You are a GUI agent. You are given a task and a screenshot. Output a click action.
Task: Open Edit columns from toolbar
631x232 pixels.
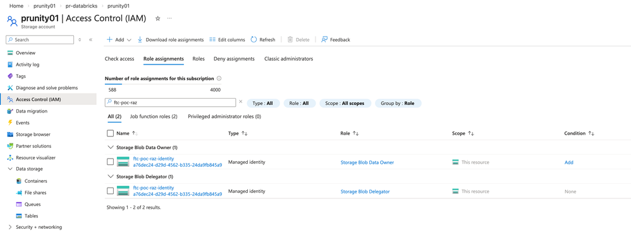point(227,39)
